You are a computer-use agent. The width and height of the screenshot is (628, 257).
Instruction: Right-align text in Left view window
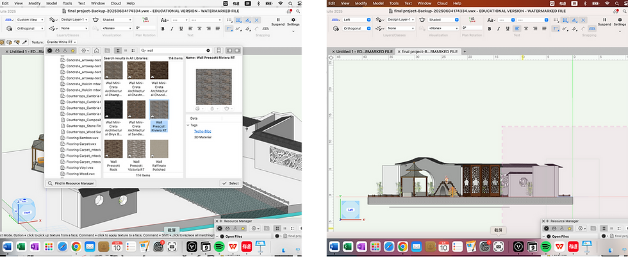point(535,28)
